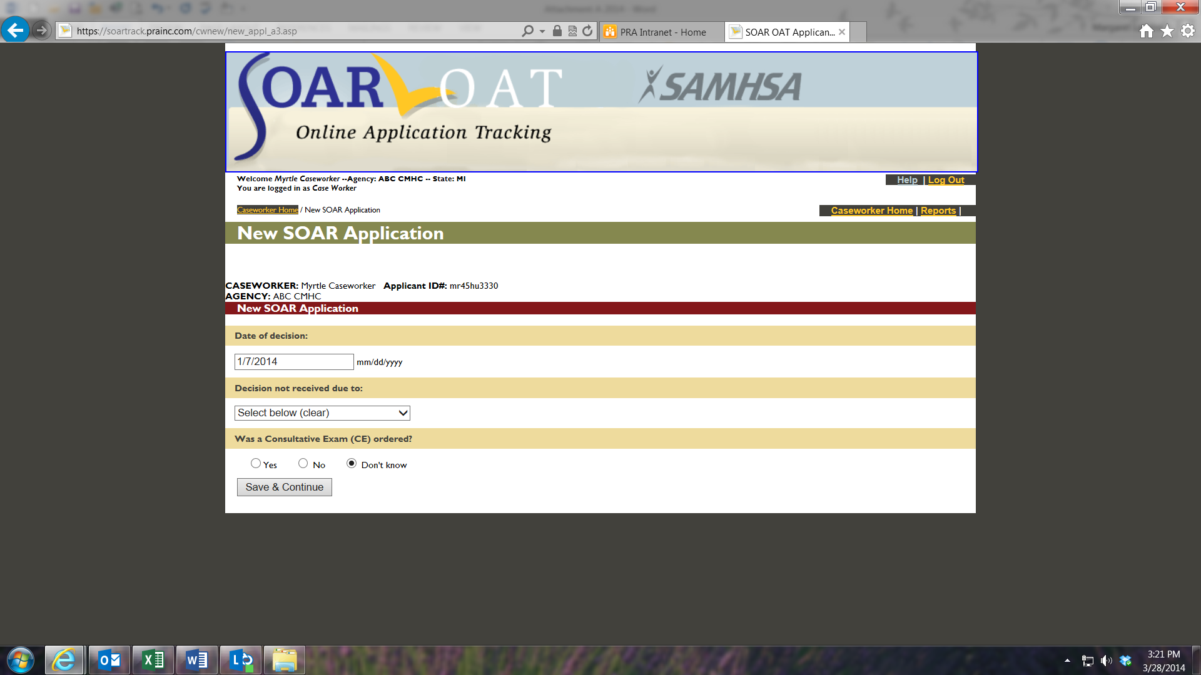Select Yes for Consultative Exam ordered

256,464
